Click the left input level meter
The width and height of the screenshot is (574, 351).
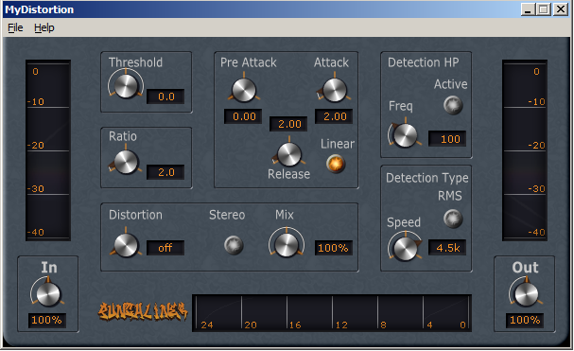coord(48,150)
